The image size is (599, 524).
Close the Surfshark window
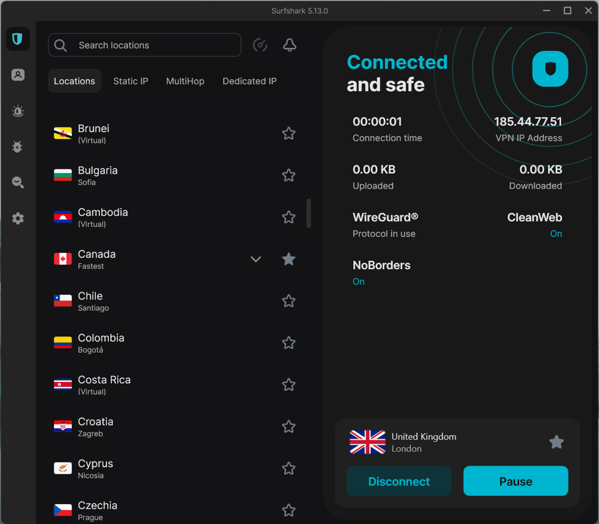pos(588,11)
